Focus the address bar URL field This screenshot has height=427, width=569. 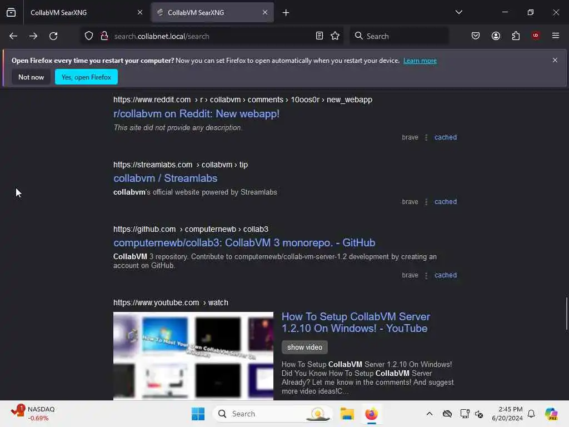point(211,36)
